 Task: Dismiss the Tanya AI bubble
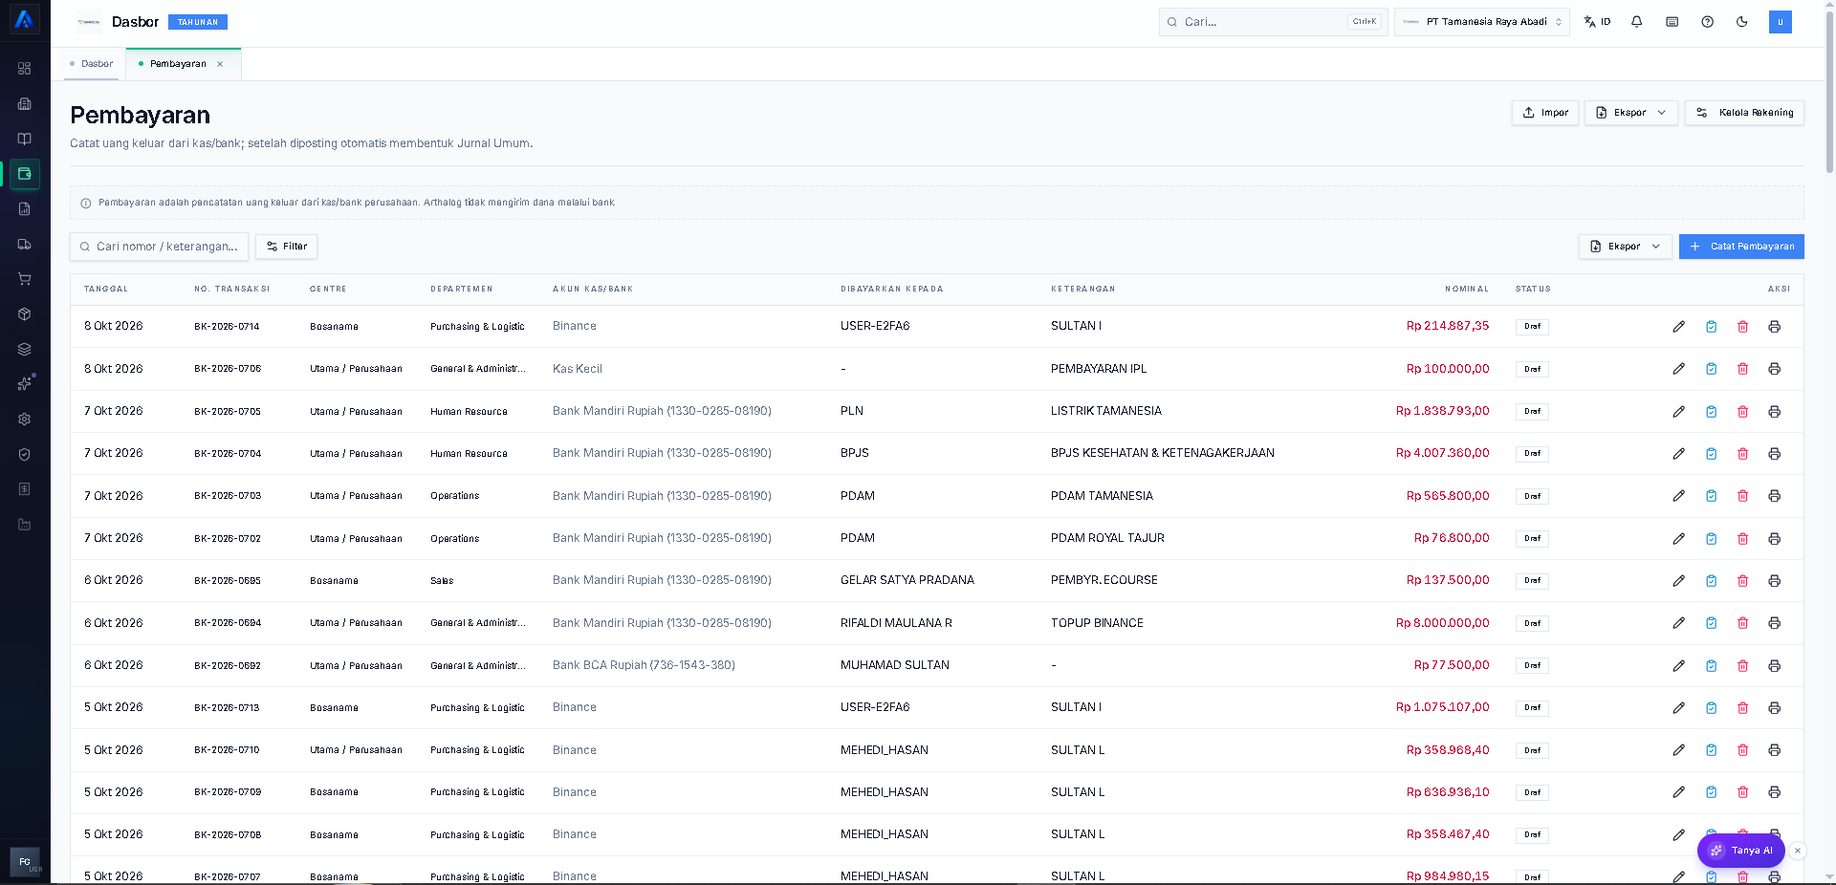(x=1797, y=851)
